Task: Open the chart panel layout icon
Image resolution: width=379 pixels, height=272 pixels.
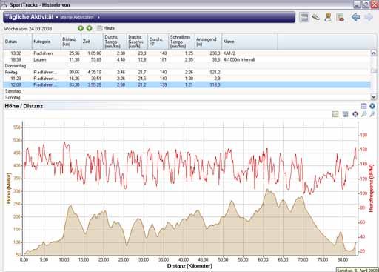Action: tap(363, 106)
